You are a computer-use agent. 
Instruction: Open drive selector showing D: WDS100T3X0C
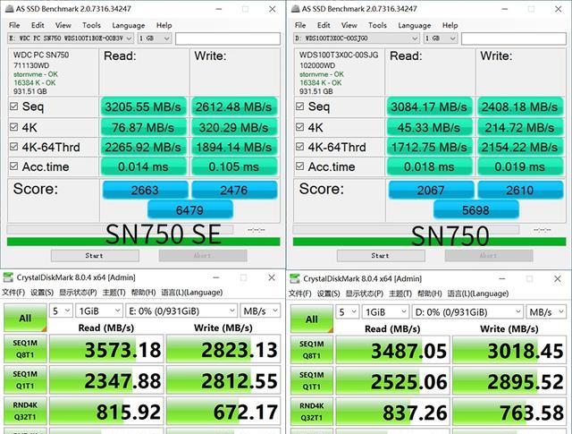357,38
